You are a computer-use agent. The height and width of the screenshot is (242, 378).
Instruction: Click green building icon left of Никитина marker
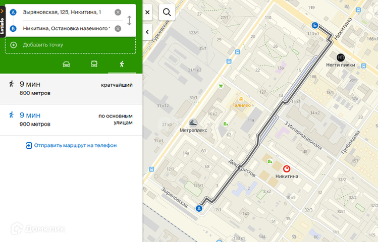[x=270, y=161]
